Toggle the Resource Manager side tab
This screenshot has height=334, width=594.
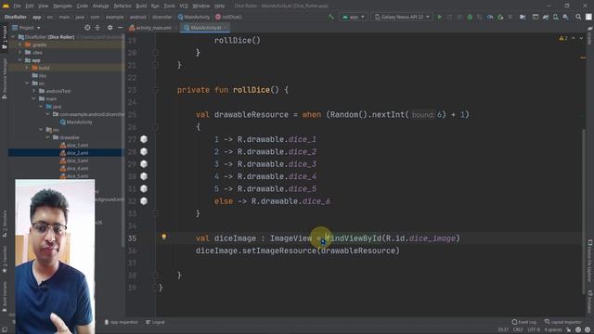pyautogui.click(x=5, y=78)
